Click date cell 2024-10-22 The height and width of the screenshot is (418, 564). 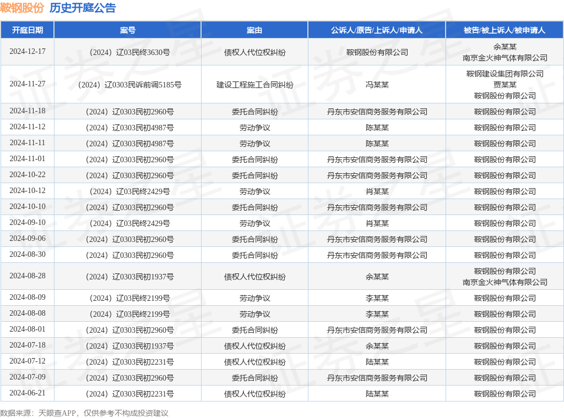tap(28, 174)
